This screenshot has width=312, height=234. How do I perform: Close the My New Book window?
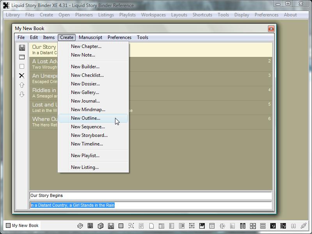point(271,28)
